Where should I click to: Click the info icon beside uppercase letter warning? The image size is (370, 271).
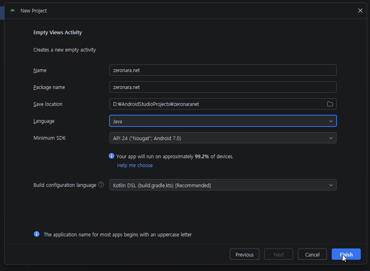tap(37, 234)
